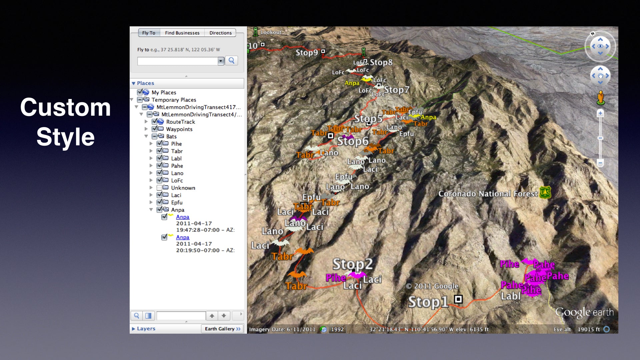Click the Coronado National Forest shield icon
This screenshot has height=360, width=640.
point(545,192)
